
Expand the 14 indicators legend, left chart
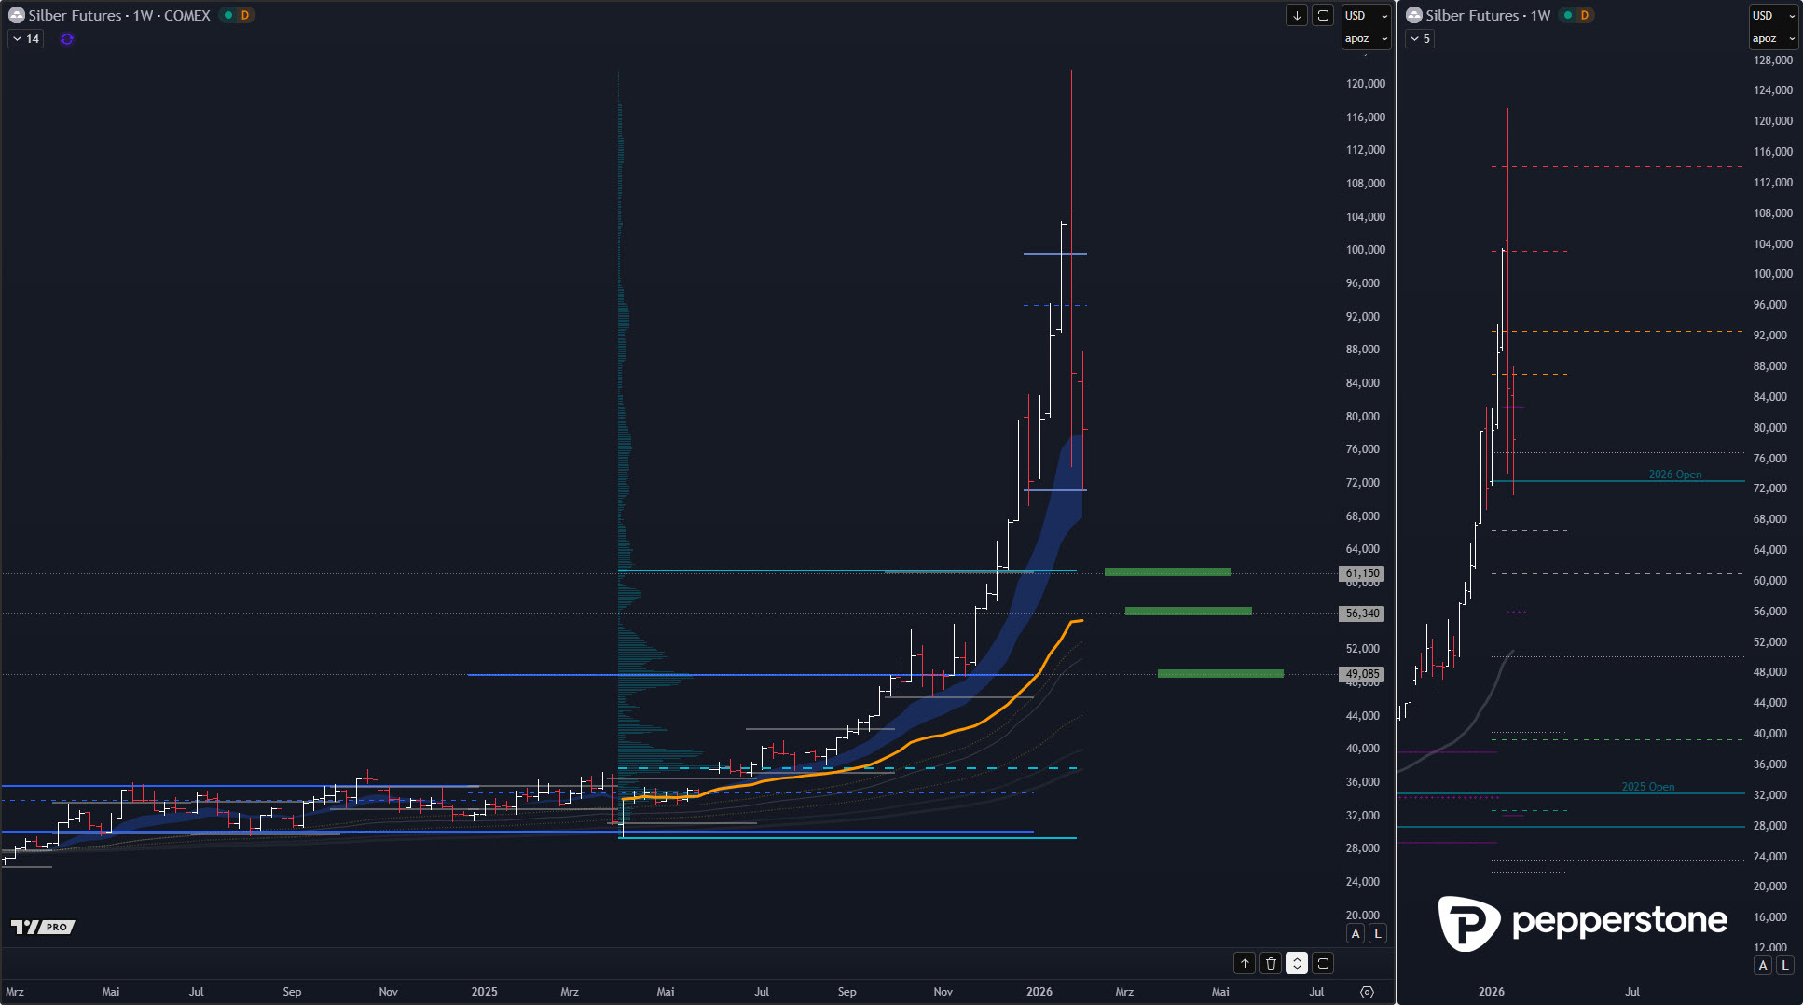click(x=26, y=39)
